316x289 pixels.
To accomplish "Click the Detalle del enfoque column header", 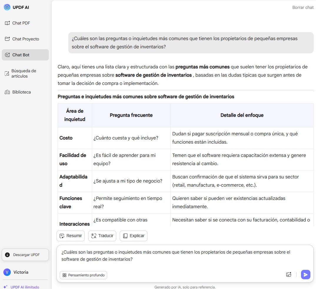I will click(242, 115).
